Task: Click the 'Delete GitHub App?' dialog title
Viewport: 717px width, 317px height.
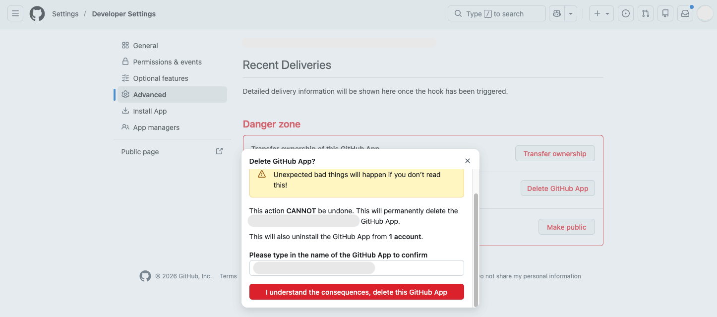Action: click(x=282, y=161)
